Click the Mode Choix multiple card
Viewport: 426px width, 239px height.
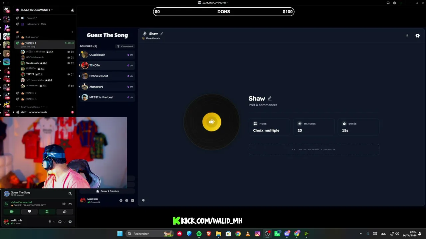pyautogui.click(x=269, y=127)
